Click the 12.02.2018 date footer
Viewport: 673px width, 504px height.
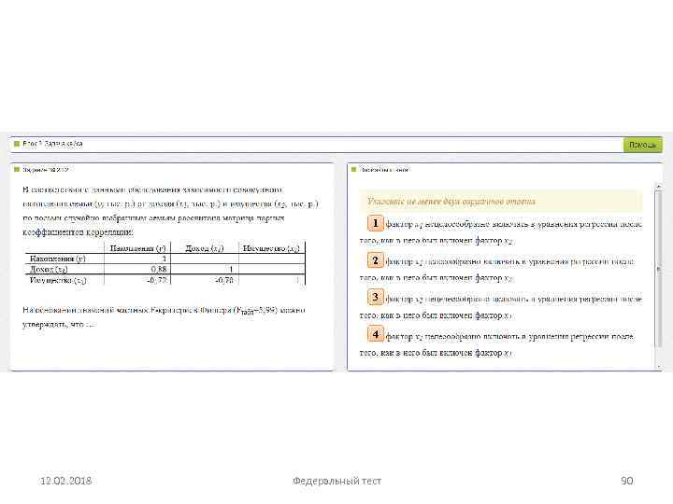point(65,481)
